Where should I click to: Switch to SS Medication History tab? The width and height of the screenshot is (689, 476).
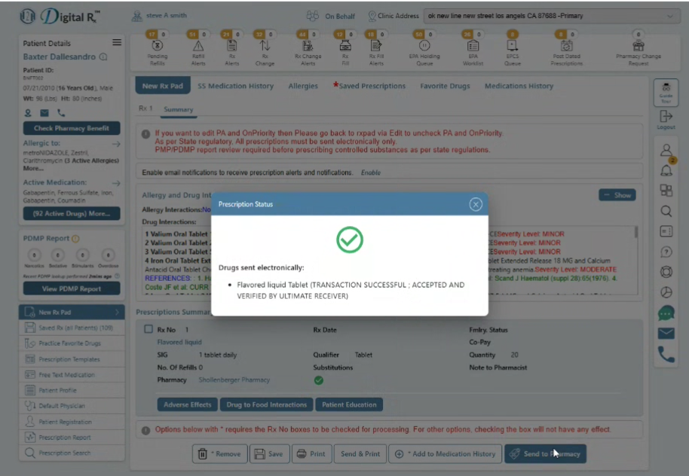pos(235,86)
